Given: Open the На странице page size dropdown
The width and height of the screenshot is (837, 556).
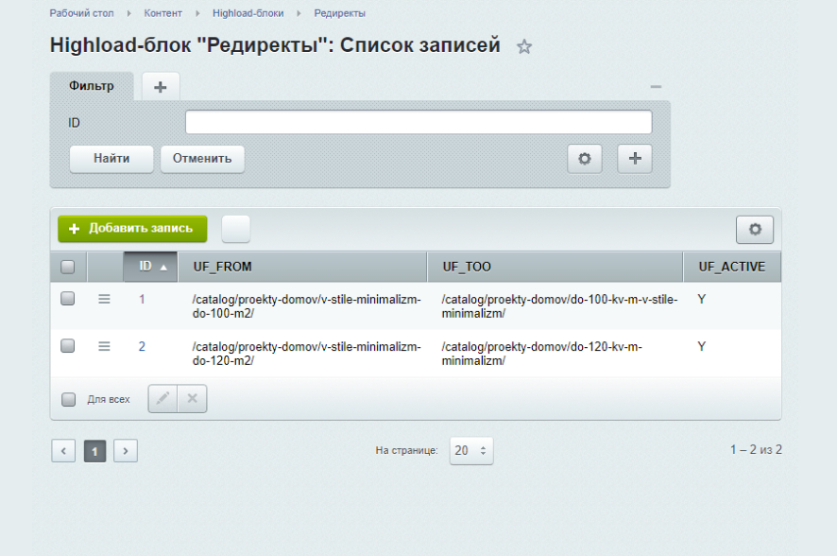Looking at the screenshot, I should click(470, 451).
